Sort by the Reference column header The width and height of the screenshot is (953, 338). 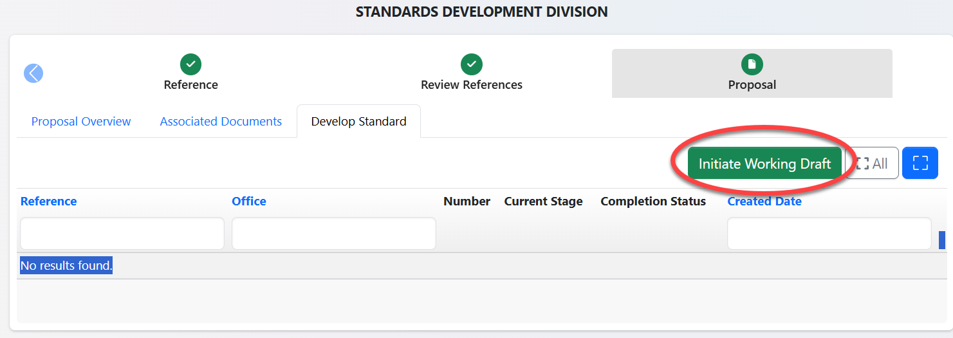click(48, 202)
